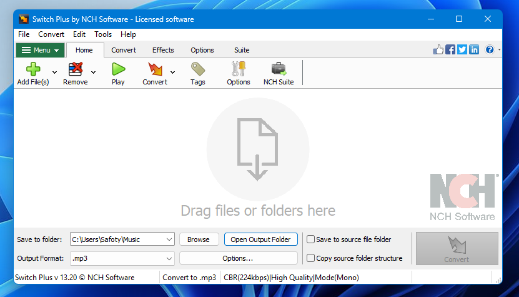Click the large Convert button at bottom right
Image resolution: width=519 pixels, height=297 pixels.
click(x=457, y=249)
